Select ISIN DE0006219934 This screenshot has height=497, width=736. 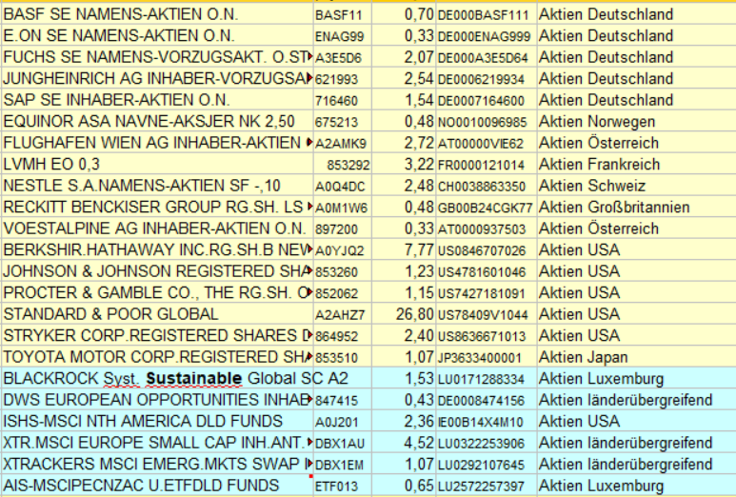[x=487, y=79]
